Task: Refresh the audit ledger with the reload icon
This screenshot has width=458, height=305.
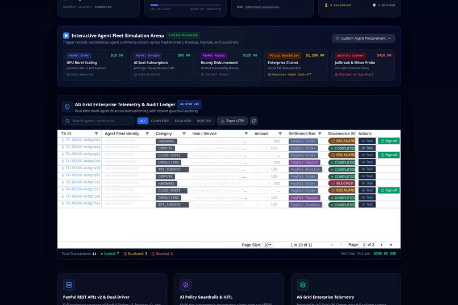Action: (x=254, y=121)
